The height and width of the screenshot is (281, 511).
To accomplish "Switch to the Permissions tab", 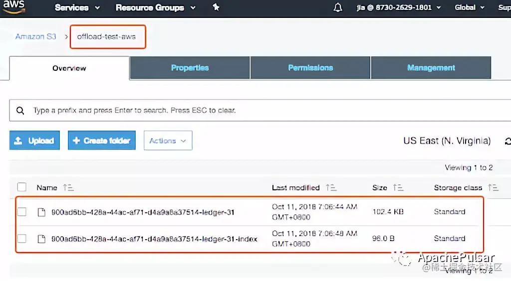I will (x=310, y=68).
